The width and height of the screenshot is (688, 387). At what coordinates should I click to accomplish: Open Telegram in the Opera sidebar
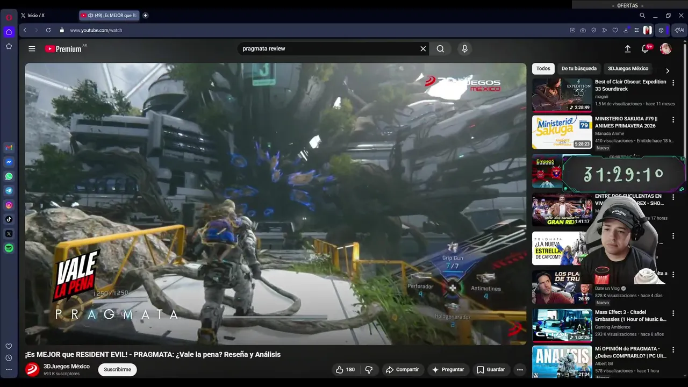[x=9, y=191]
